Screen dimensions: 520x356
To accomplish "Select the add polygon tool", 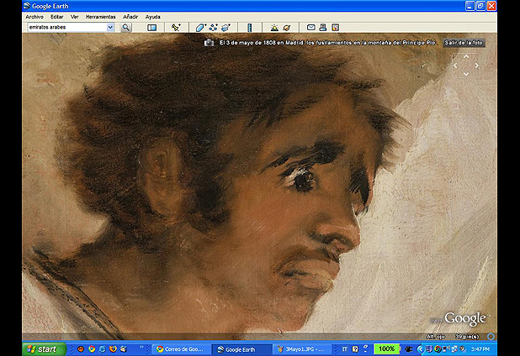I will pyautogui.click(x=201, y=28).
